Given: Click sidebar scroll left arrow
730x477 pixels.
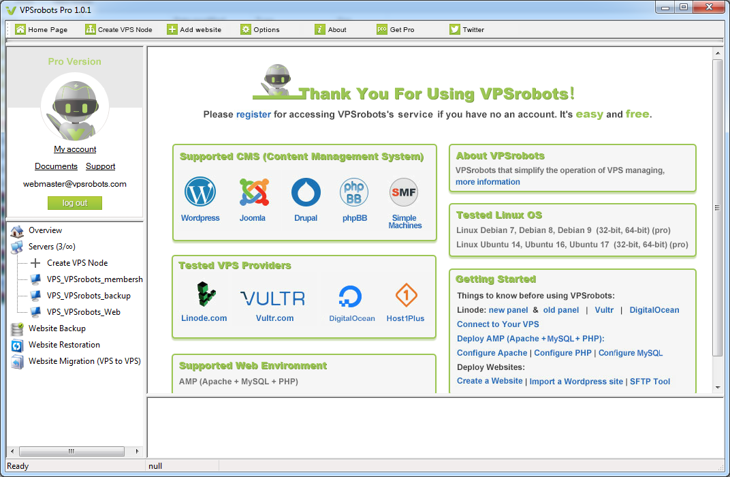Looking at the screenshot, I should pos(12,451).
